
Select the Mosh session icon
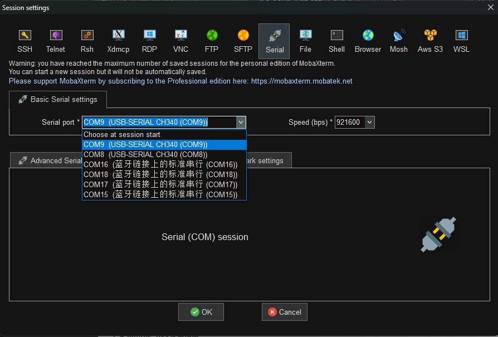(x=399, y=41)
